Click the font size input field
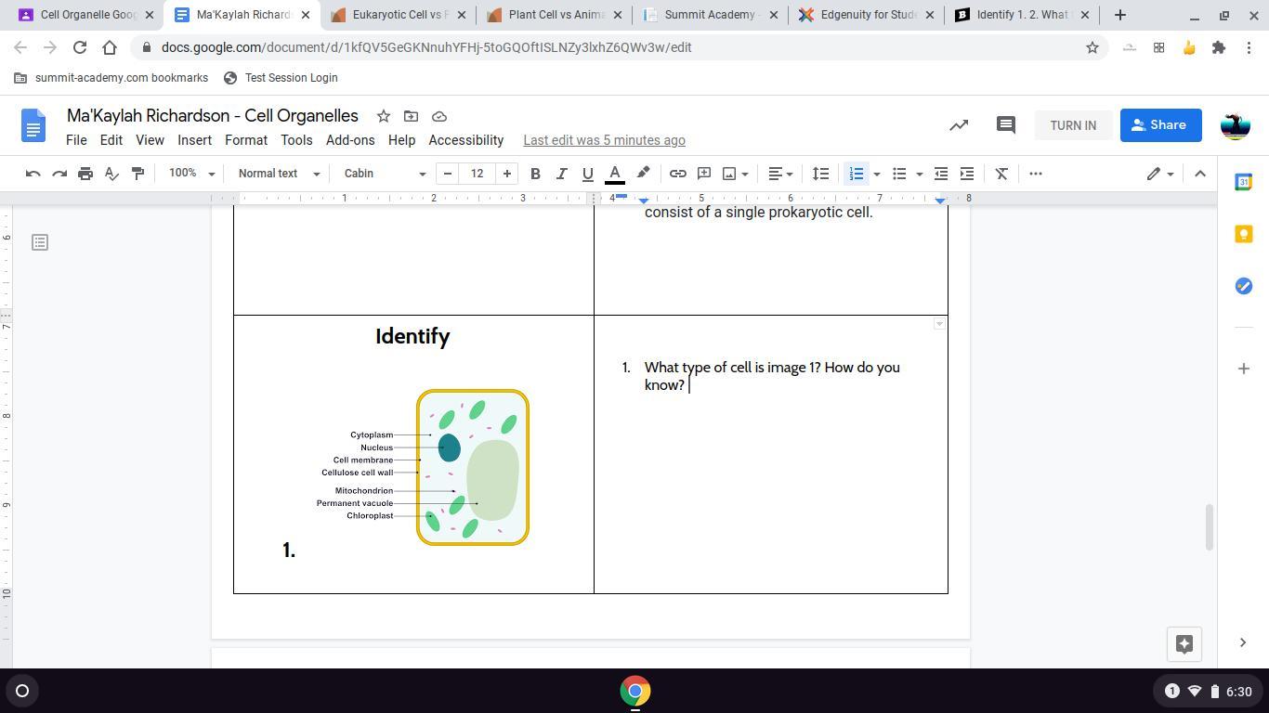 click(x=478, y=174)
